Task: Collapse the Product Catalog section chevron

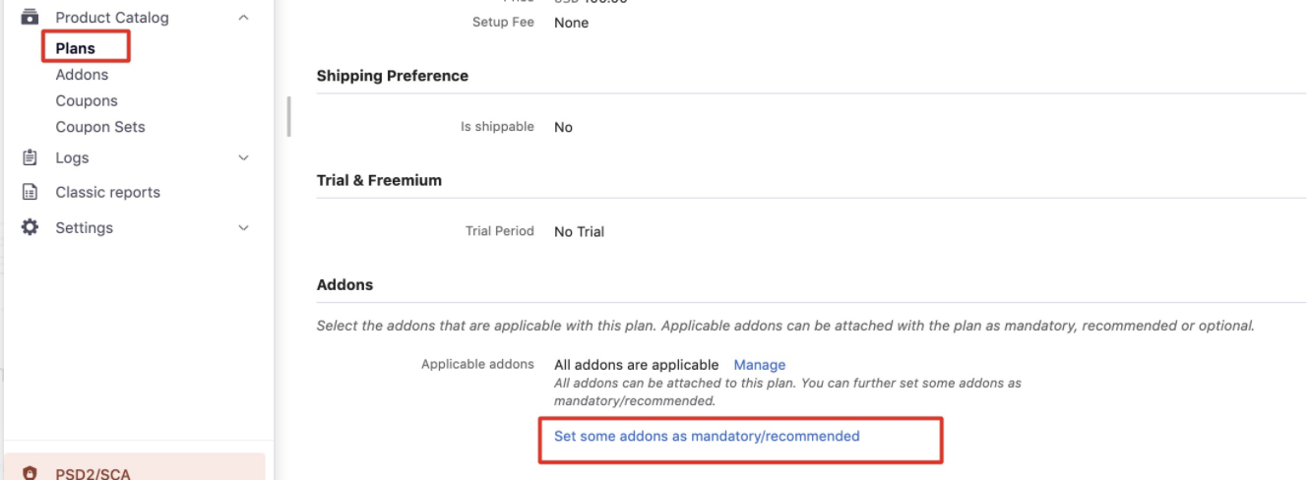Action: (x=244, y=18)
